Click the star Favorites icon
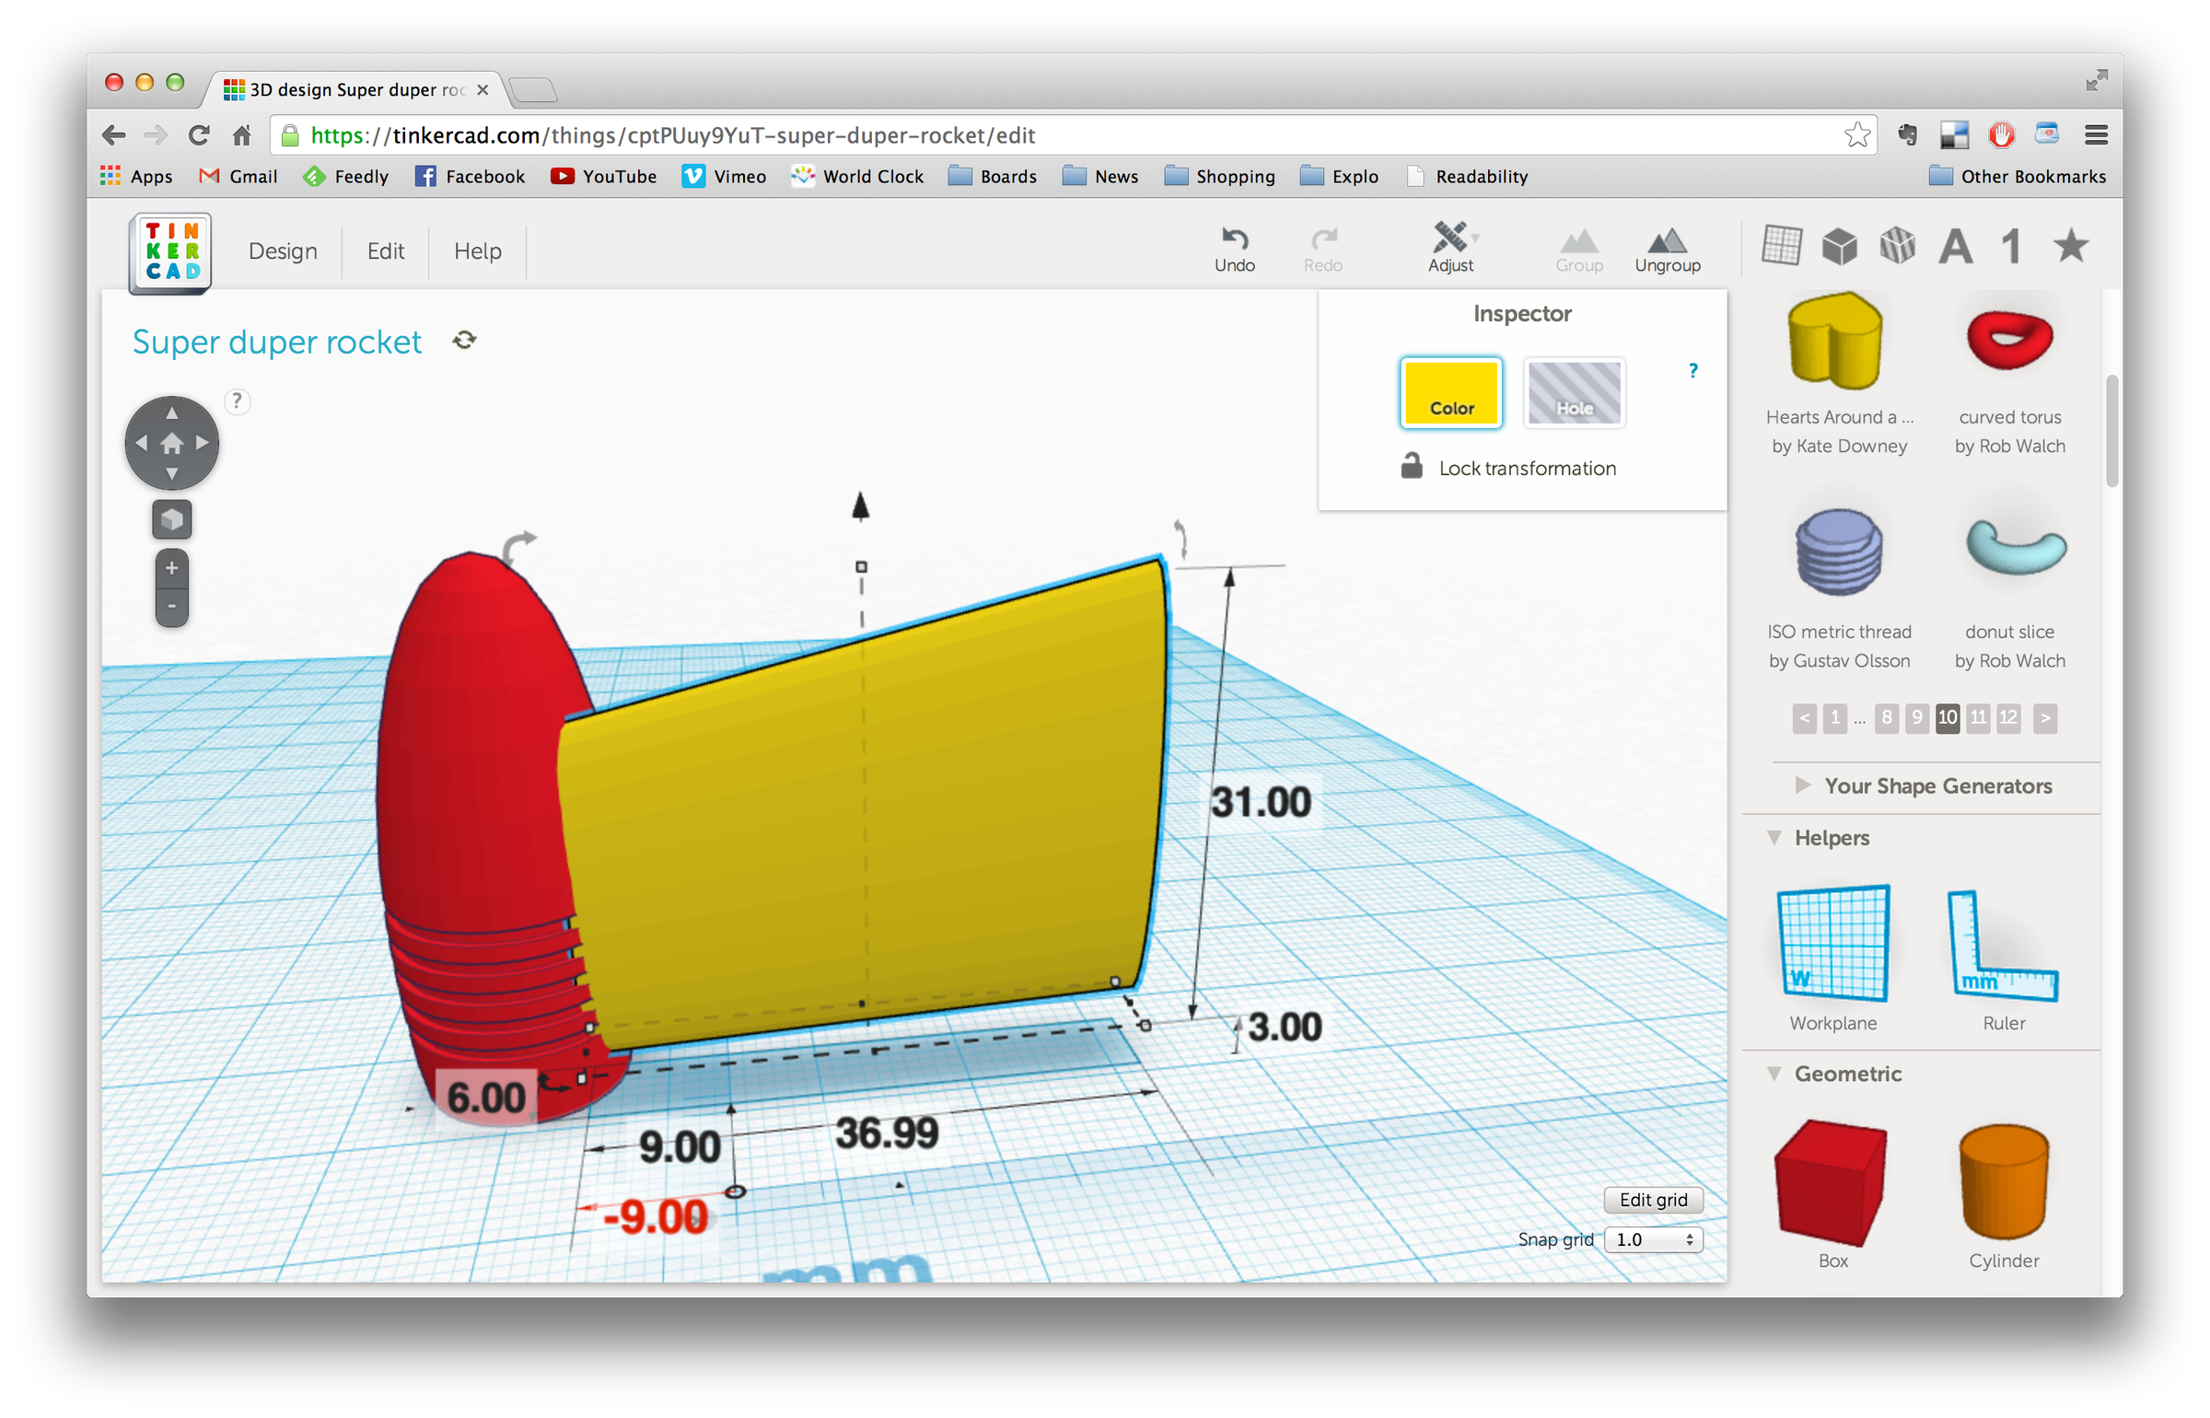2210x1418 pixels. pyautogui.click(x=2069, y=246)
